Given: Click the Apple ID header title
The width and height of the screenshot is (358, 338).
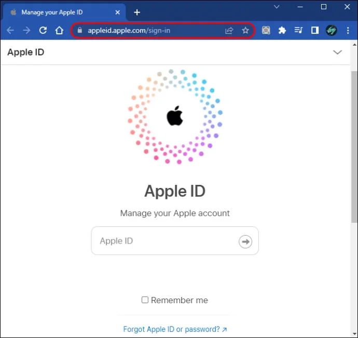Looking at the screenshot, I should [26, 52].
